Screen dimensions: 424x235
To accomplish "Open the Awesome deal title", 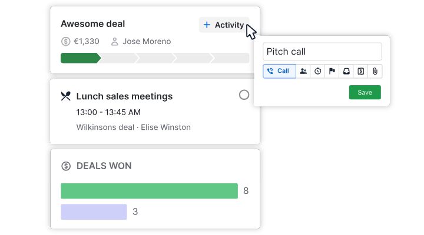I will [92, 24].
